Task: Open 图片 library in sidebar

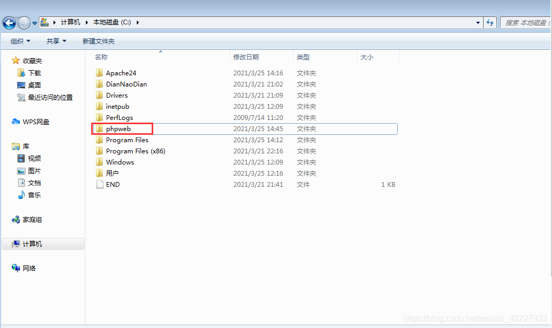Action: pos(29,171)
